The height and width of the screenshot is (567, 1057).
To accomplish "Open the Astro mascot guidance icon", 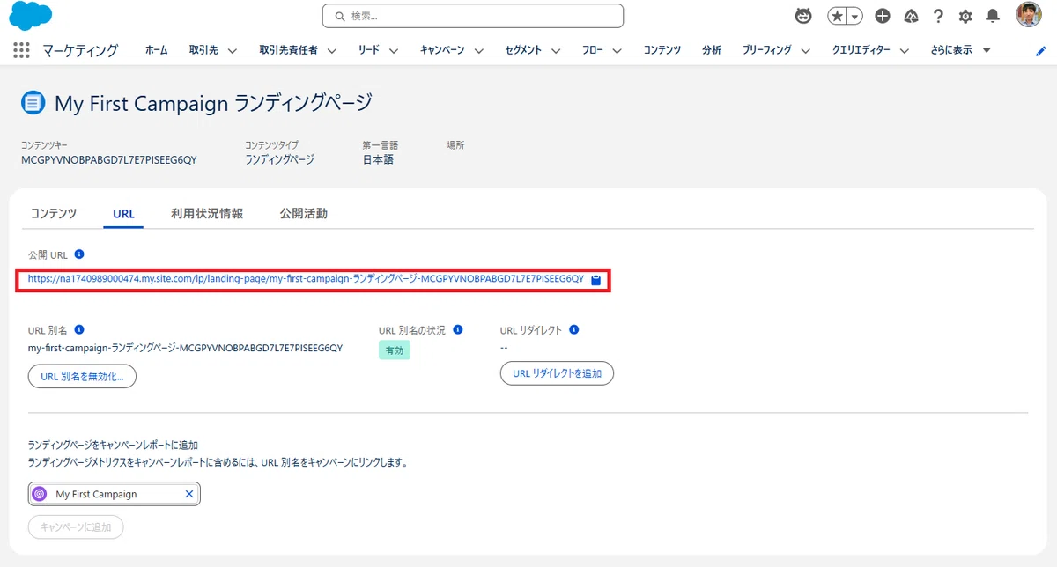I will 803,16.
